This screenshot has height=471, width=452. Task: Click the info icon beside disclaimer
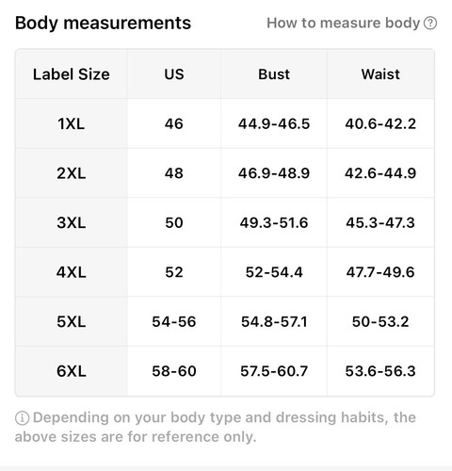(22, 418)
